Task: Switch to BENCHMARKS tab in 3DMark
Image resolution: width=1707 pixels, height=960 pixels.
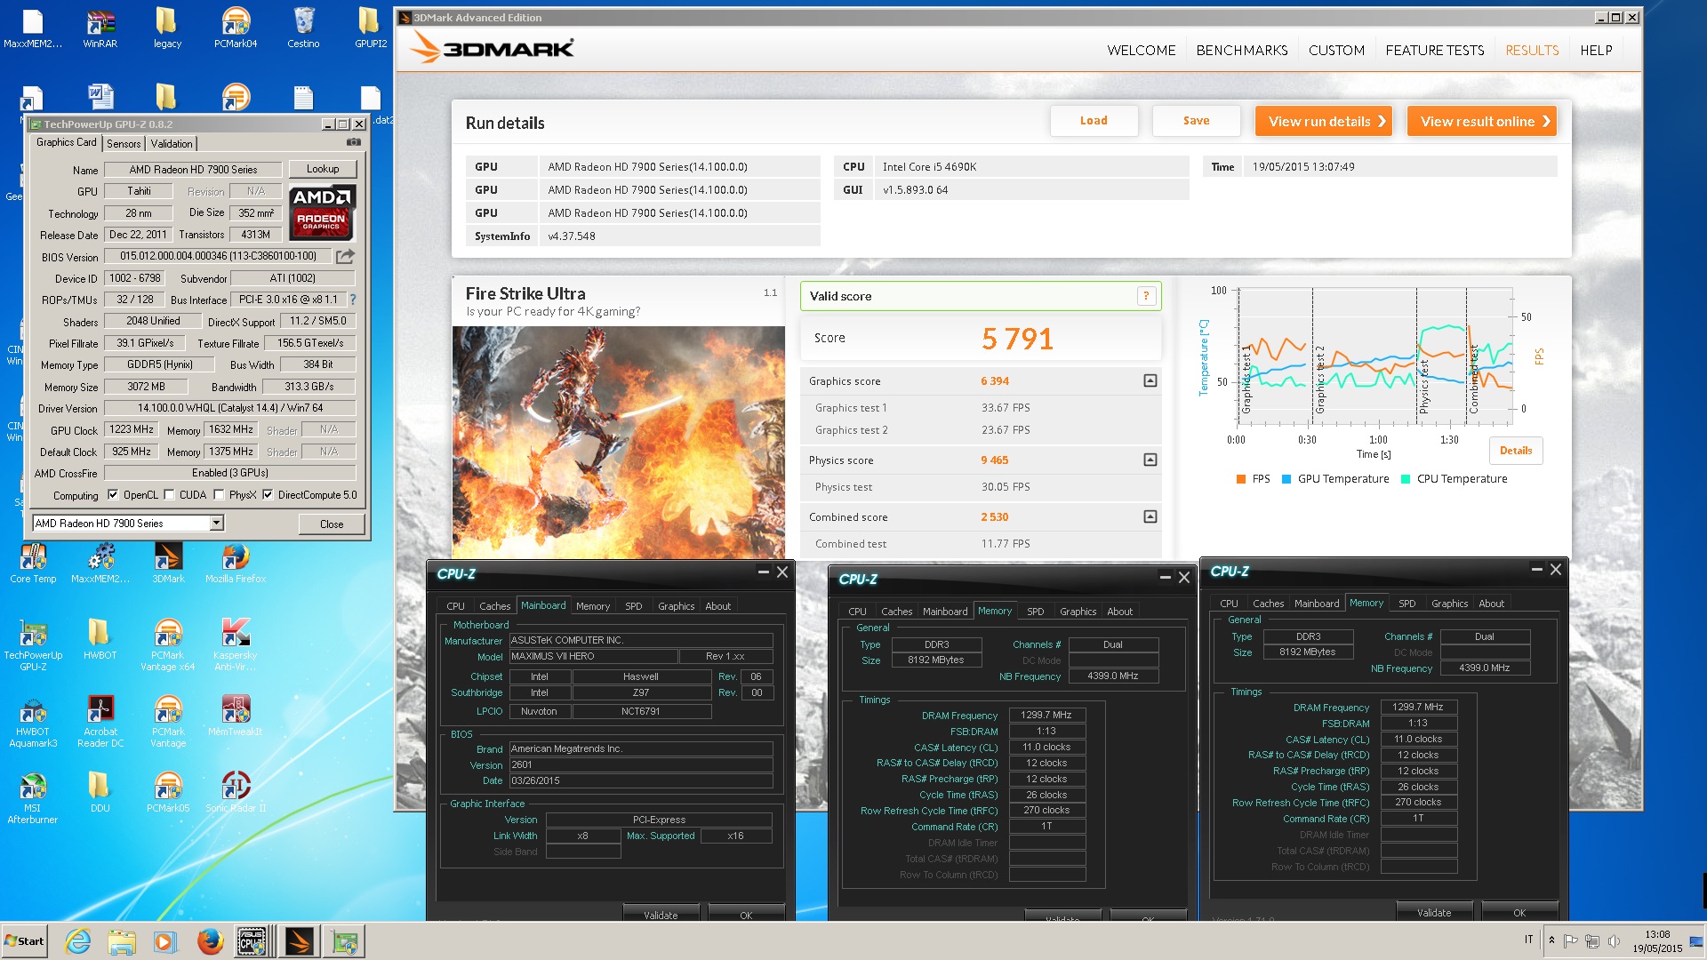Action: (x=1241, y=51)
